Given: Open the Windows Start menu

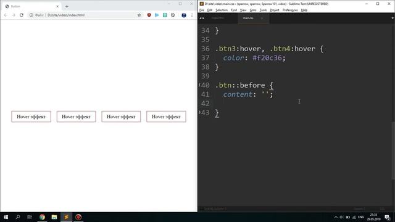Looking at the screenshot, I should [6, 217].
